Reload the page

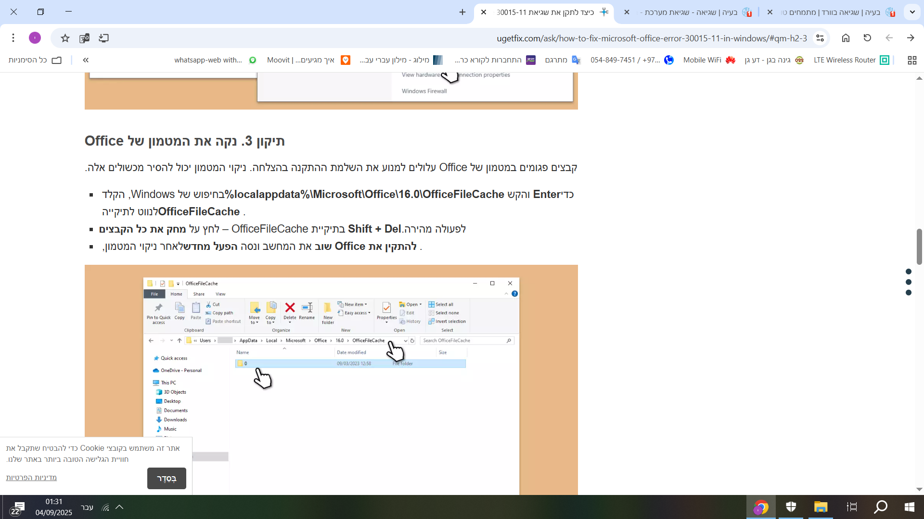[x=867, y=38]
